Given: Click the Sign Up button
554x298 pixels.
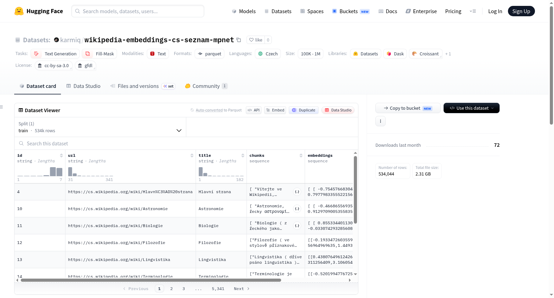Looking at the screenshot, I should [x=521, y=11].
